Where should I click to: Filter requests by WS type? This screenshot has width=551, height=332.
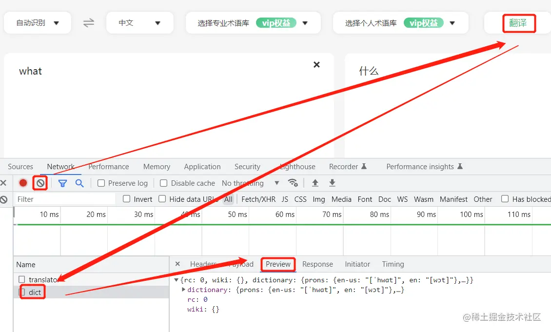pos(402,199)
